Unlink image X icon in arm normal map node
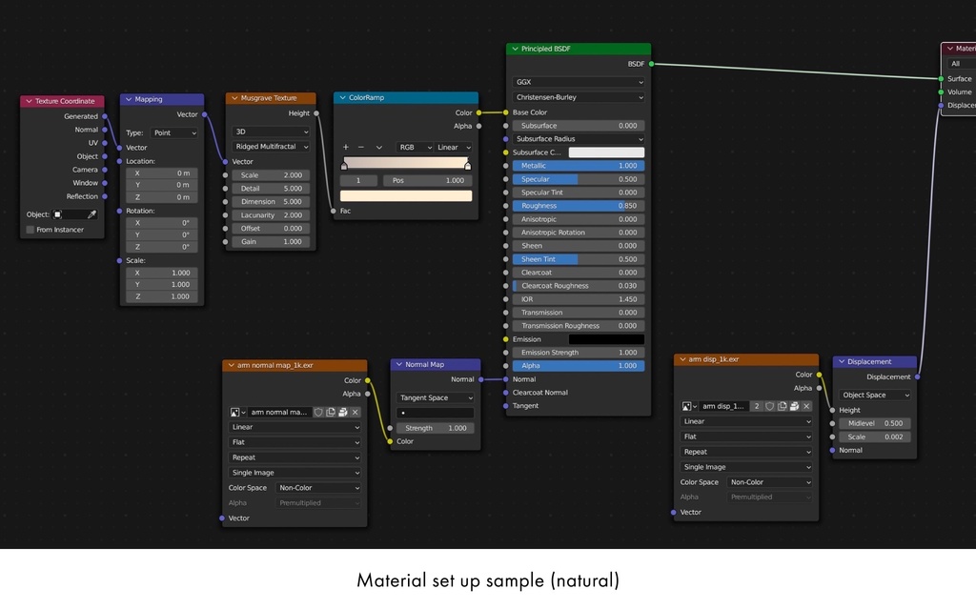976x610 pixels. click(x=356, y=412)
